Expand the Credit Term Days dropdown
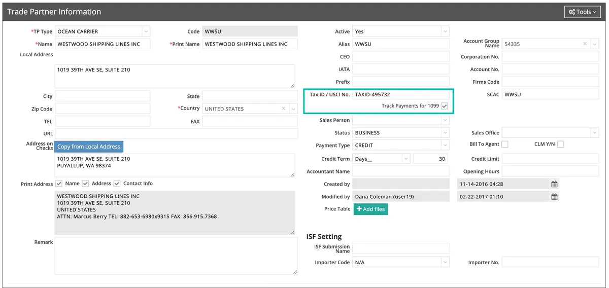The height and width of the screenshot is (288, 609). click(405, 159)
